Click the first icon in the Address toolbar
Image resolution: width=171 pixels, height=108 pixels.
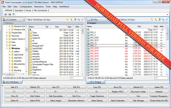(6, 14)
